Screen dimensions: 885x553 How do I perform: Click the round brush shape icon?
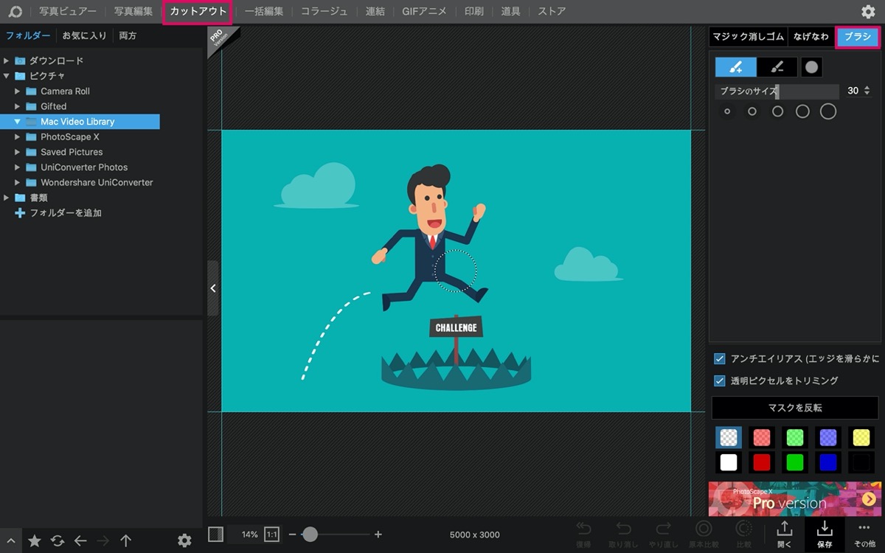coord(811,67)
